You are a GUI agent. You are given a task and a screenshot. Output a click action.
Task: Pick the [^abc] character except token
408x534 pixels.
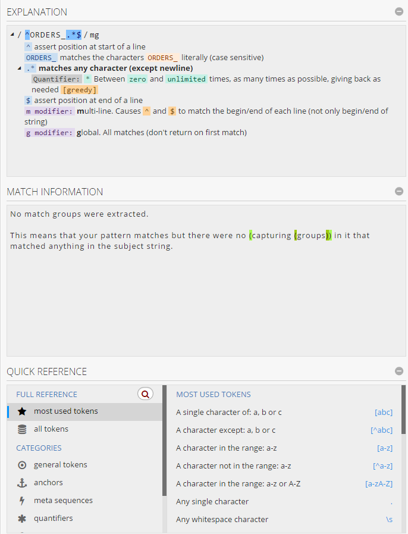pyautogui.click(x=381, y=430)
